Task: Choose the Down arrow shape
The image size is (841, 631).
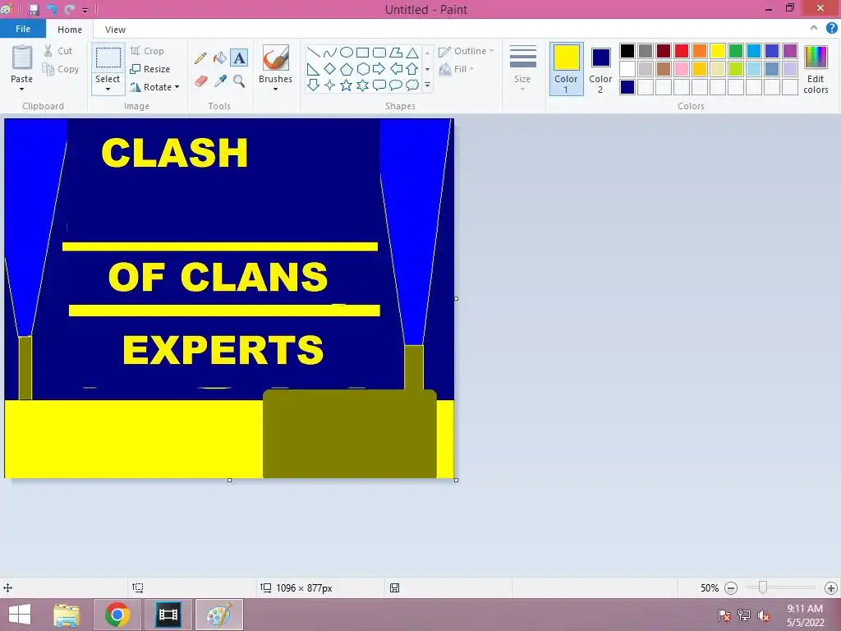Action: pos(313,85)
